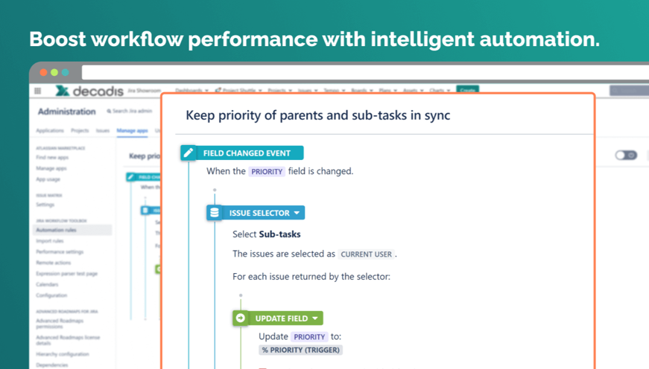Viewport: 649px width, 369px height.
Task: Click the CURRENT USER tag
Action: click(x=366, y=254)
